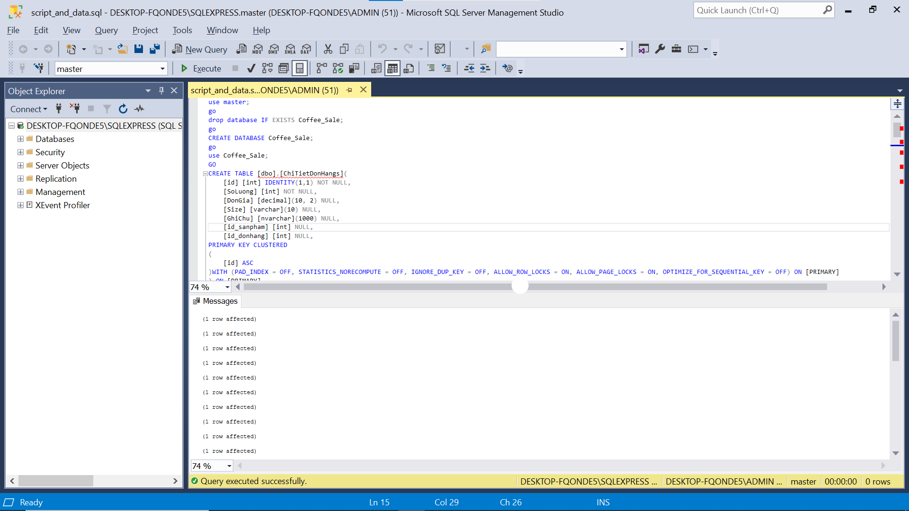Expand the Management node
The height and width of the screenshot is (511, 909).
[x=20, y=192]
